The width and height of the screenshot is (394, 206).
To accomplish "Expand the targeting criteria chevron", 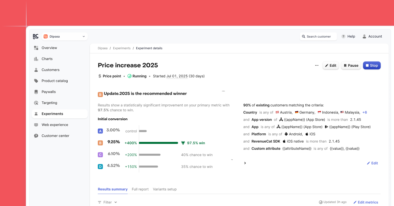I will click(245, 163).
